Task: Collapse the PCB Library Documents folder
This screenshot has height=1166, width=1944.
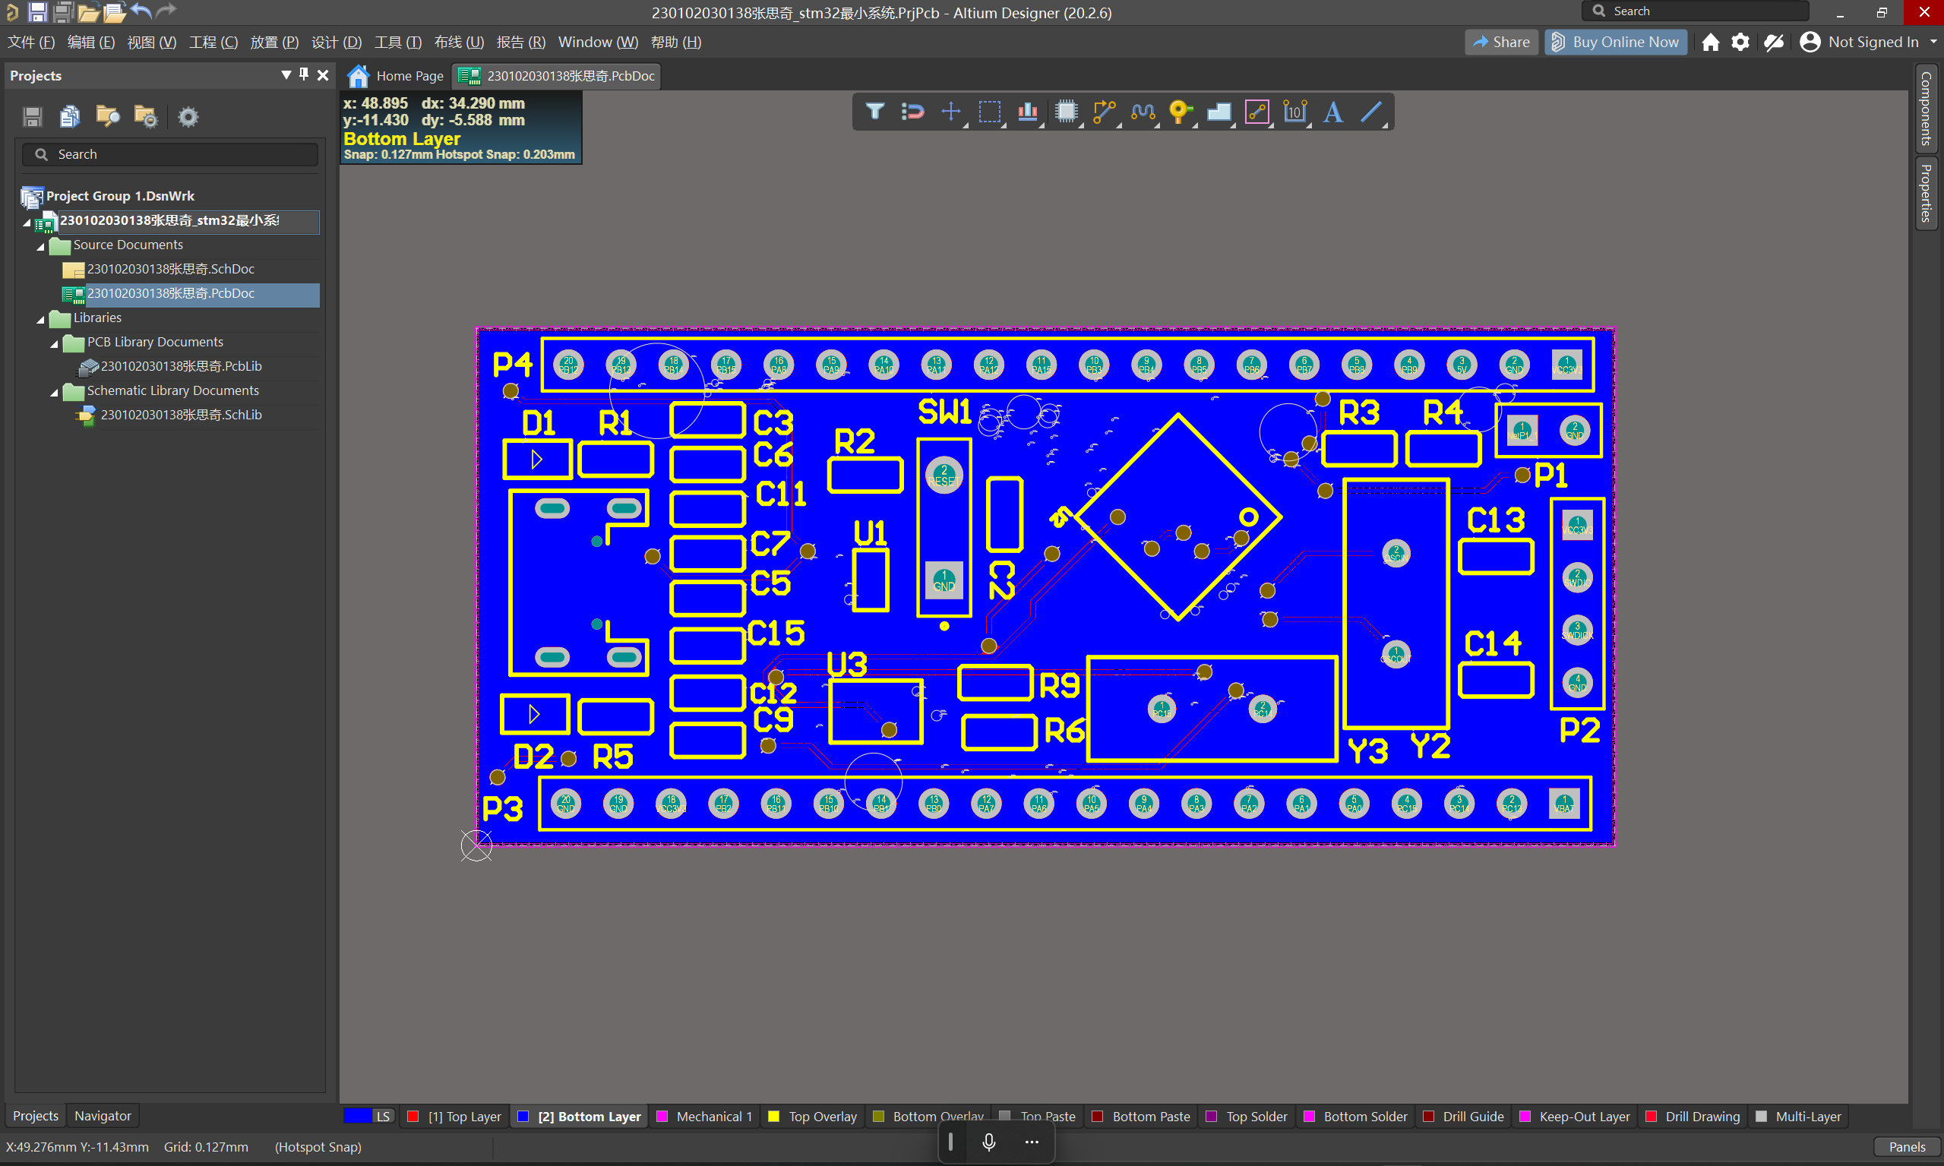Action: coord(54,344)
